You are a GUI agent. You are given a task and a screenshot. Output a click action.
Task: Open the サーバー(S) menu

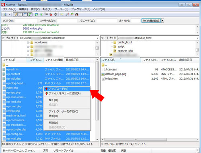[x=62, y=9]
